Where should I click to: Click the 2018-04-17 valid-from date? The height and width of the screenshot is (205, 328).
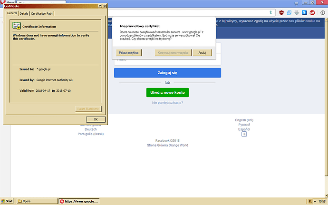point(43,91)
